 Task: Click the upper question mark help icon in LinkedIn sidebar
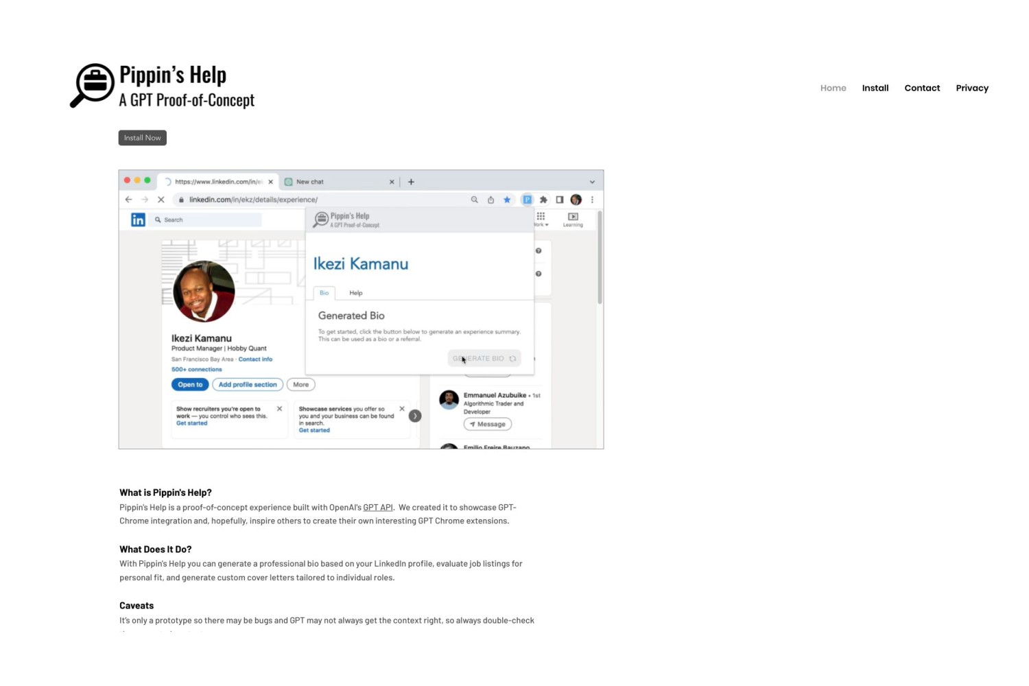[539, 251]
